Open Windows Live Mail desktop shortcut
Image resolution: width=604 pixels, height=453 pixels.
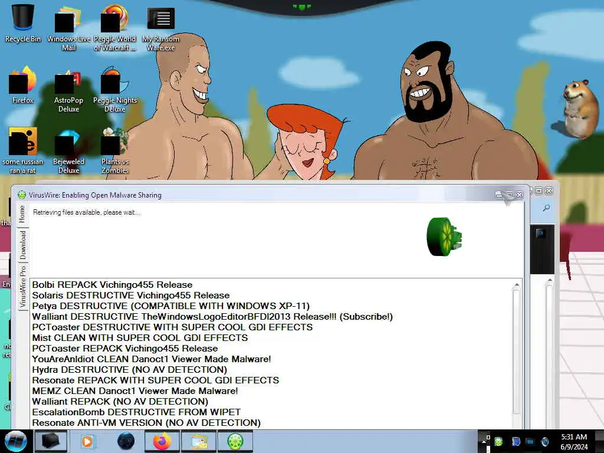[68, 28]
